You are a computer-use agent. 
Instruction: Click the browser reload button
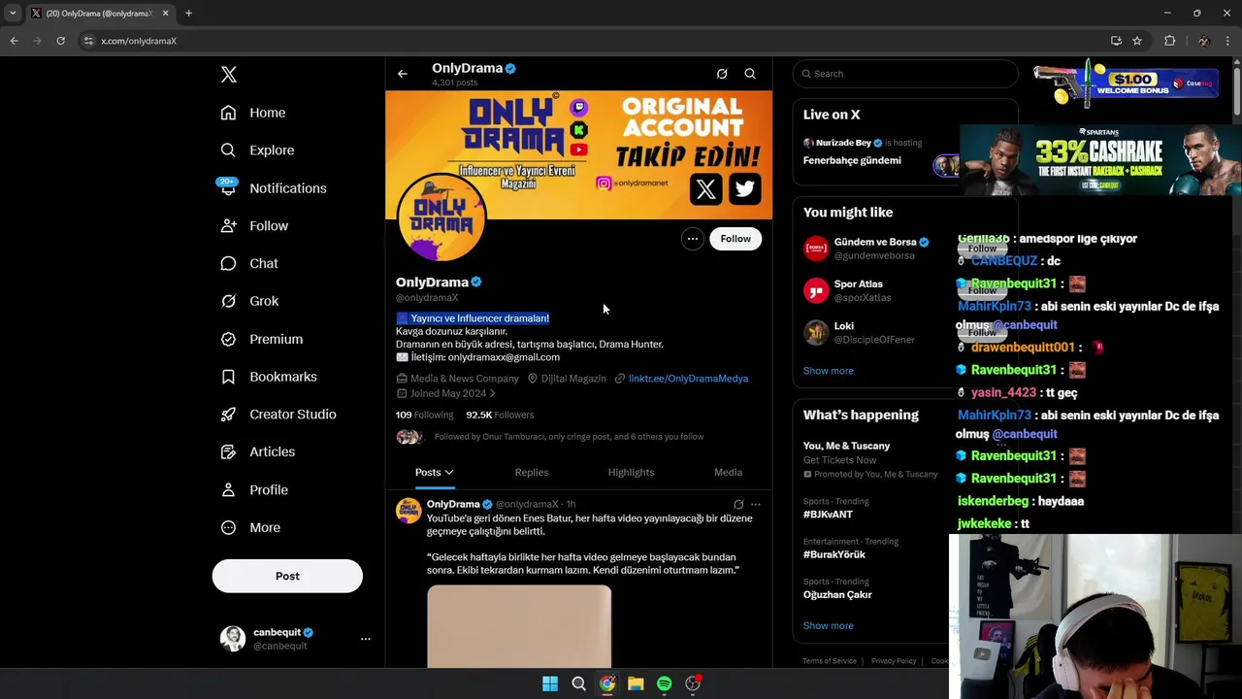point(60,41)
